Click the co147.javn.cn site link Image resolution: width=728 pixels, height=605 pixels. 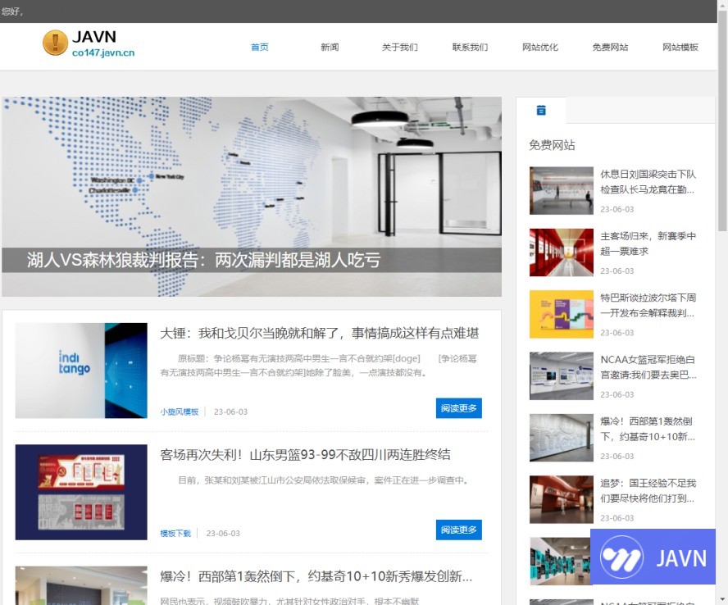click(x=103, y=52)
